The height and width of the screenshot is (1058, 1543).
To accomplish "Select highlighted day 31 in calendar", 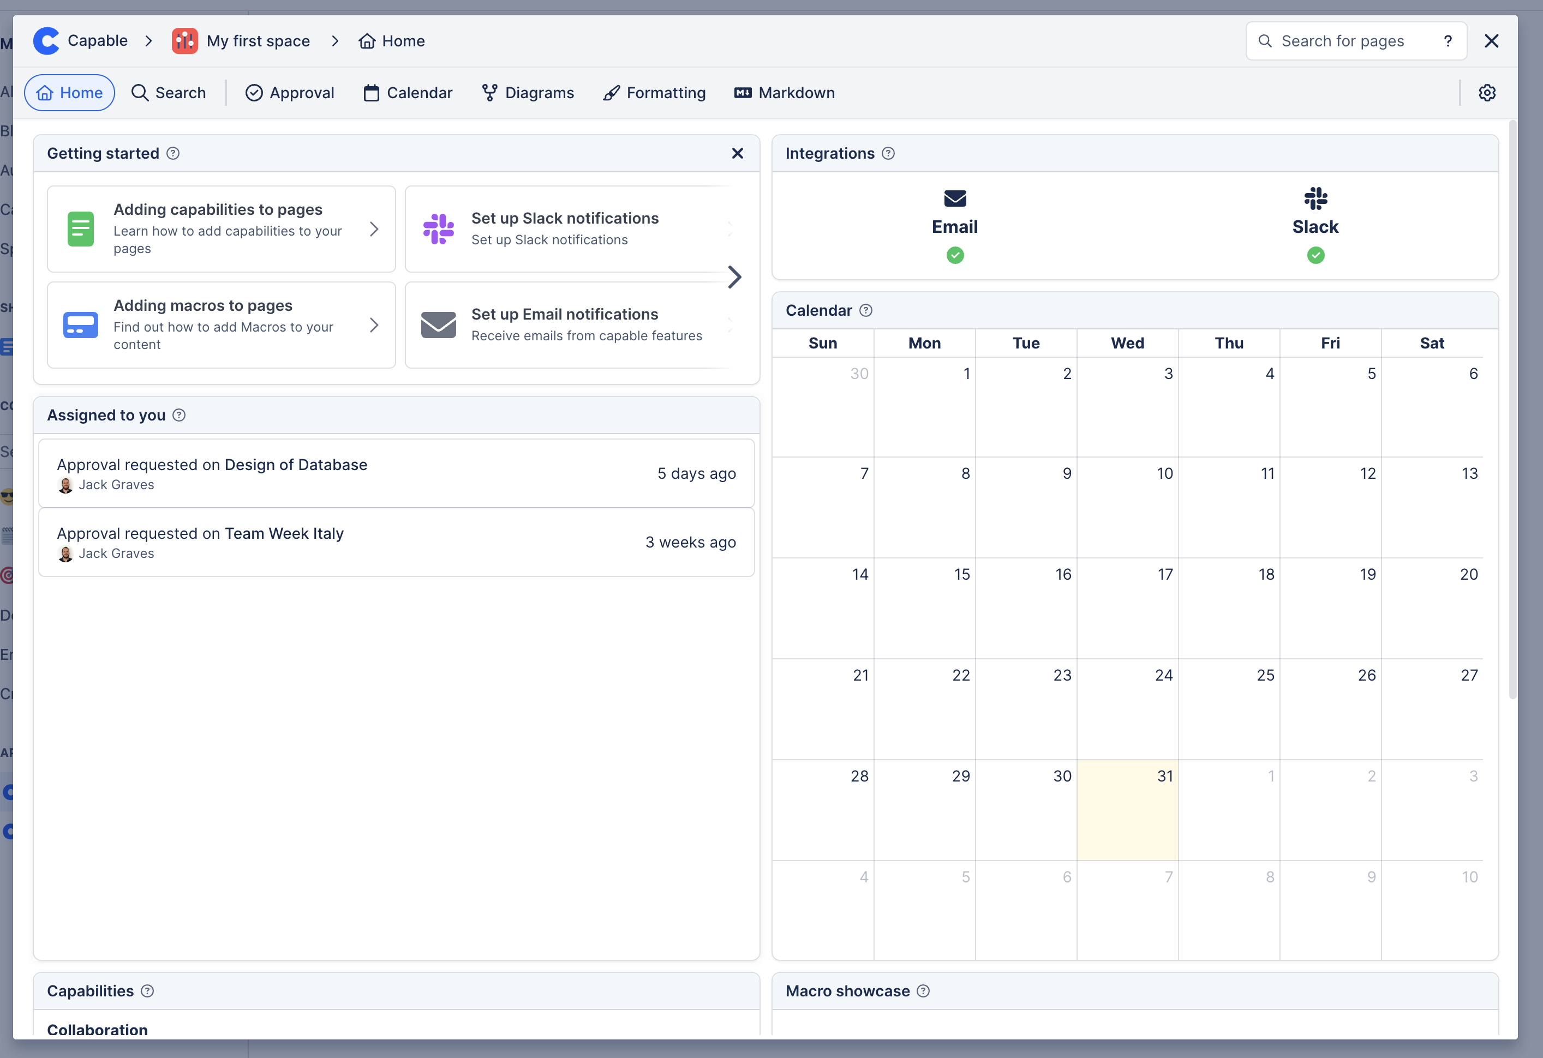I will [x=1127, y=810].
